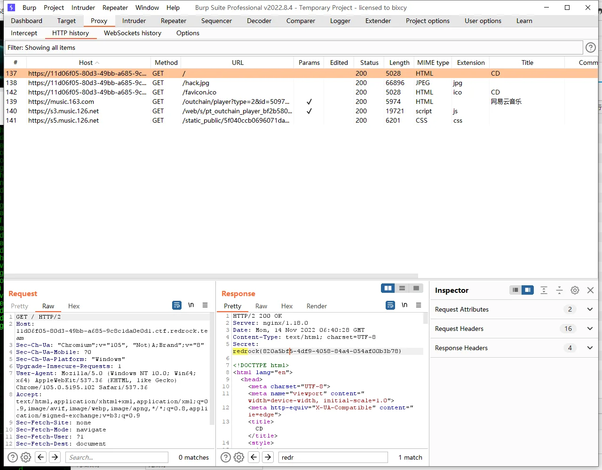The width and height of the screenshot is (602, 470).
Task: Go to next match in Response search
Action: [268, 457]
